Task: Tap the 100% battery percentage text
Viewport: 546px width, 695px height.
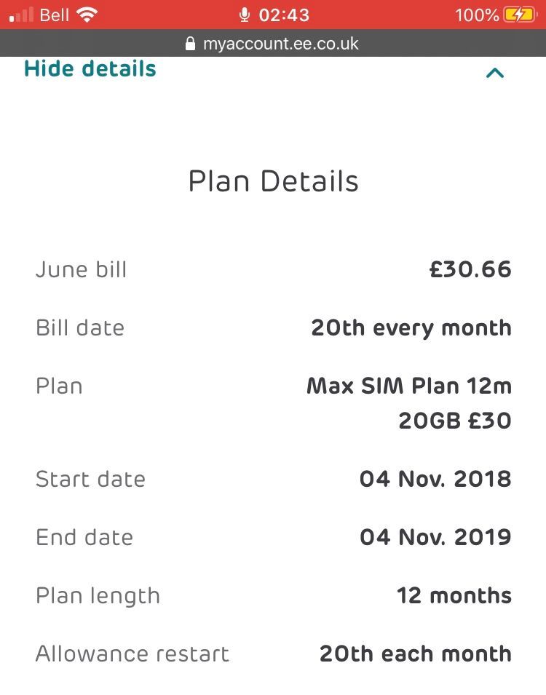Action: 477,15
